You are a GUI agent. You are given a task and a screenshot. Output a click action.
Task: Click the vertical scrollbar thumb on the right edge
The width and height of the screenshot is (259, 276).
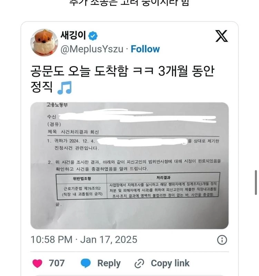point(256,183)
